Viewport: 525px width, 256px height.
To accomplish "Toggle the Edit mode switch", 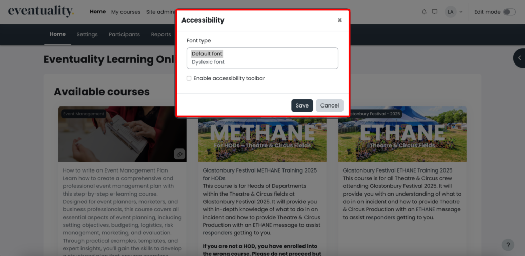I will 509,12.
